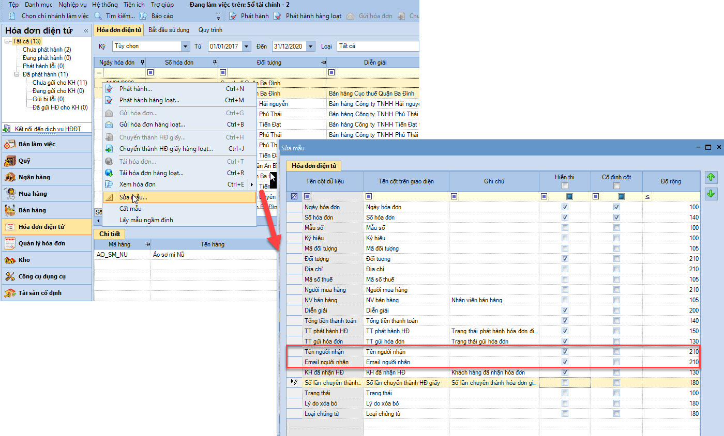Expand the Xem hóa đơn submenu arrow
Viewport: 724px width, 436px height.
(x=252, y=184)
